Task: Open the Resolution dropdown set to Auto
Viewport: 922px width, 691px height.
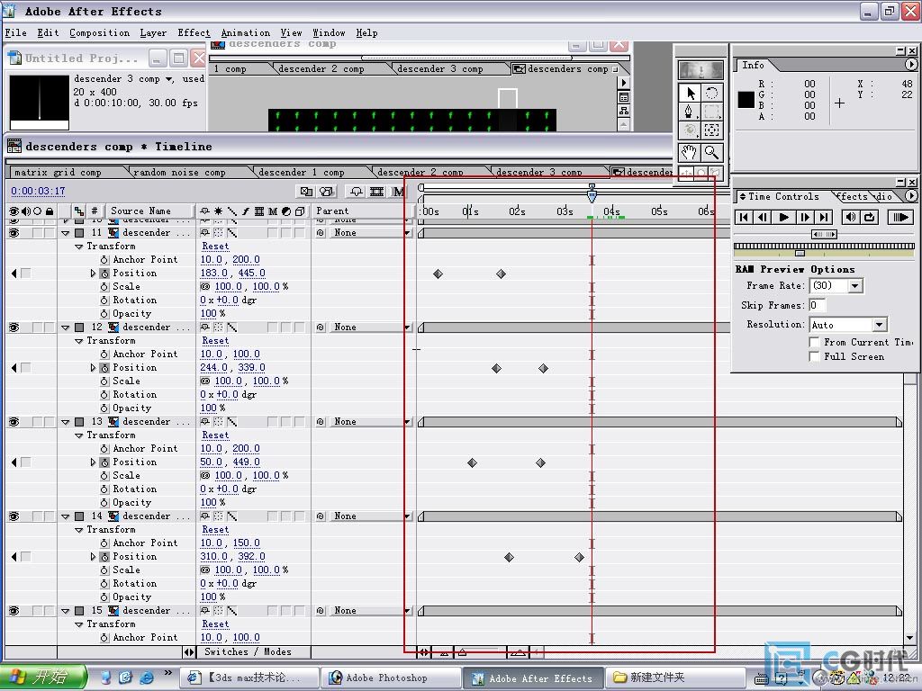Action: (879, 325)
